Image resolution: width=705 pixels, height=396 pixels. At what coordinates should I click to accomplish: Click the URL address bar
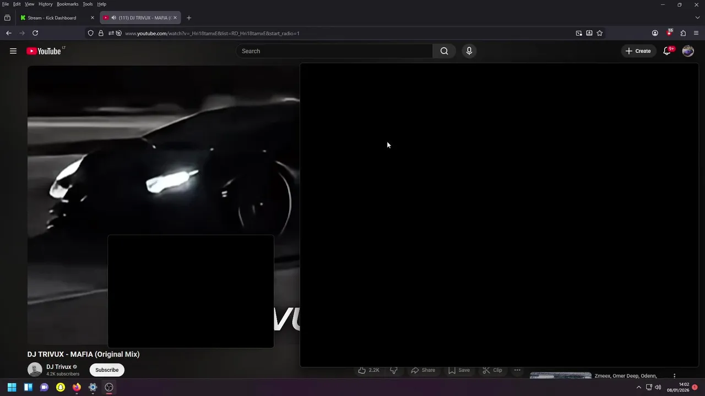[x=347, y=33]
